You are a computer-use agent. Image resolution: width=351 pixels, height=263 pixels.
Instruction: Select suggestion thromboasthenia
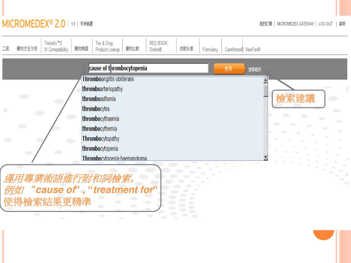click(x=172, y=99)
